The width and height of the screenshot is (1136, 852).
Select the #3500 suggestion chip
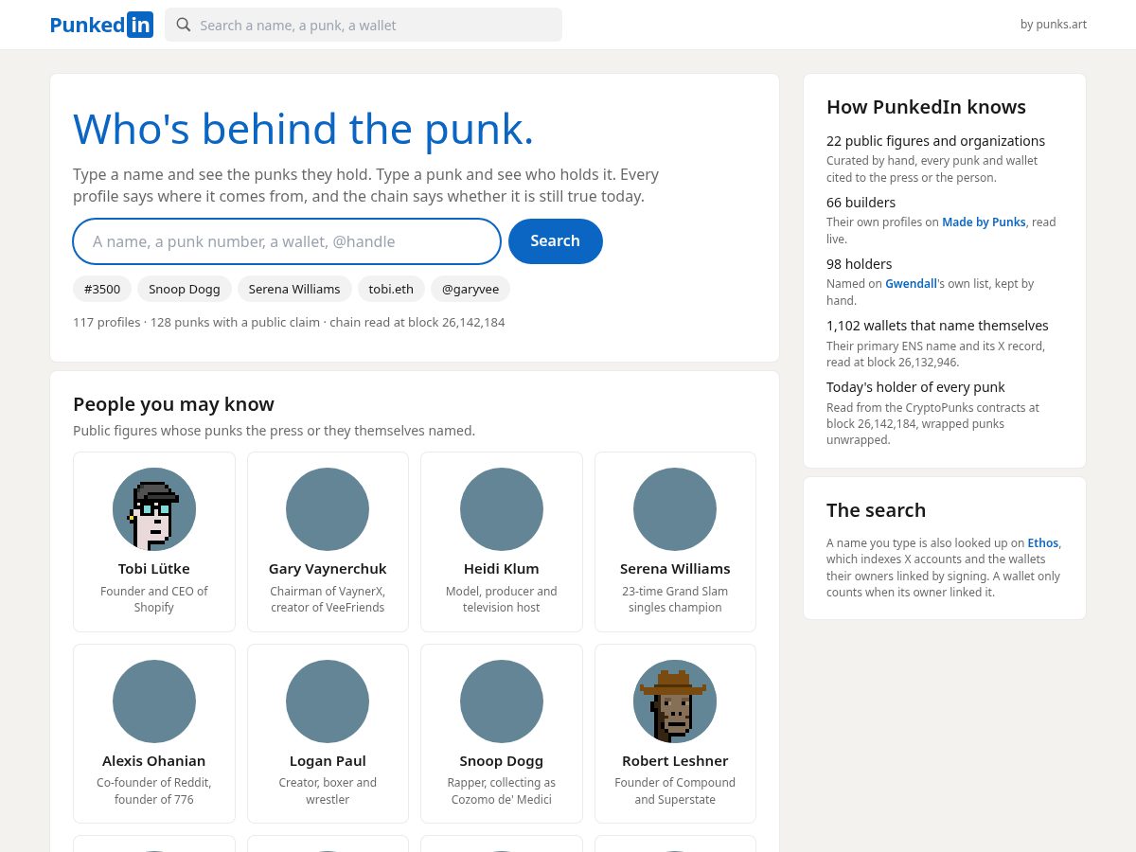pos(102,289)
